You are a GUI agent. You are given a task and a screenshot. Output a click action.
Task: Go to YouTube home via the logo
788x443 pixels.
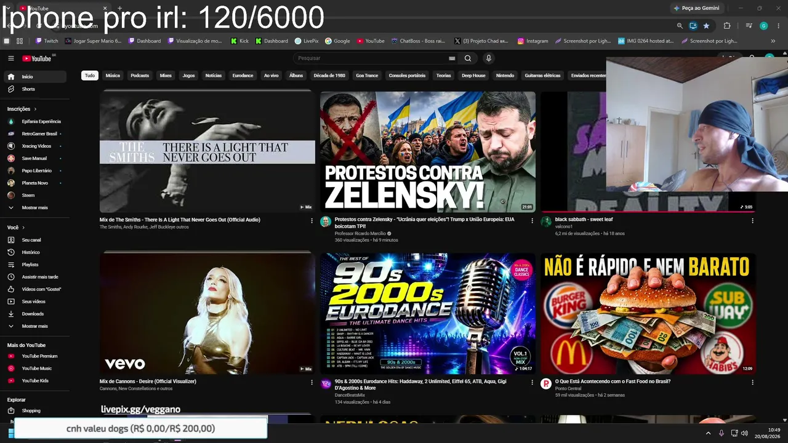38,58
